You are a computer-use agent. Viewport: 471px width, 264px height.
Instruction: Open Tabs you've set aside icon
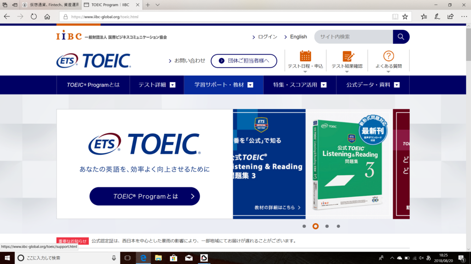5,5
